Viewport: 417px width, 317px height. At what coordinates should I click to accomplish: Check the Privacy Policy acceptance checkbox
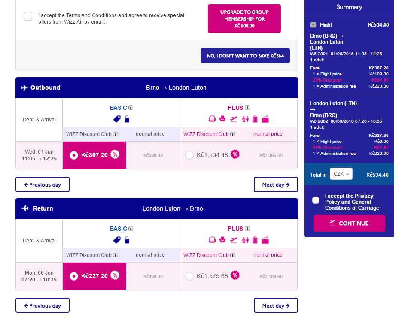[316, 200]
